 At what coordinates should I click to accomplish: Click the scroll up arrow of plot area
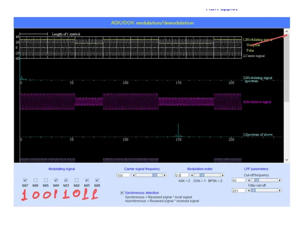point(286,31)
